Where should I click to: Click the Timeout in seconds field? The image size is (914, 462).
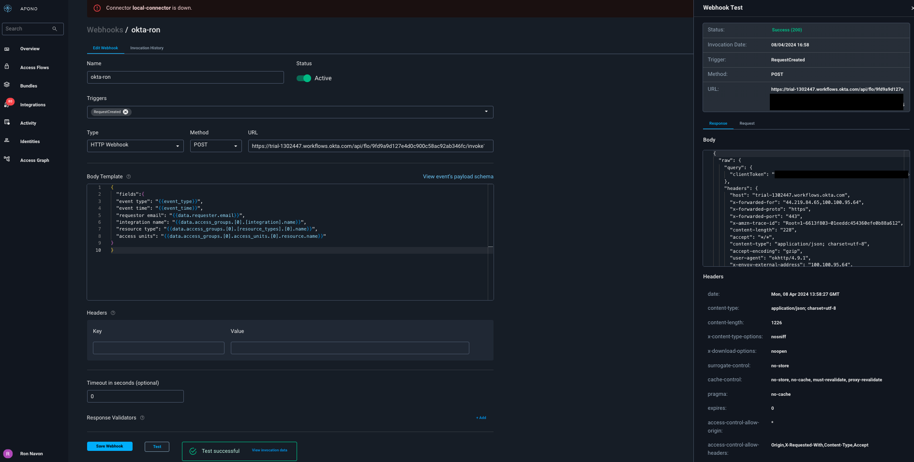point(135,397)
